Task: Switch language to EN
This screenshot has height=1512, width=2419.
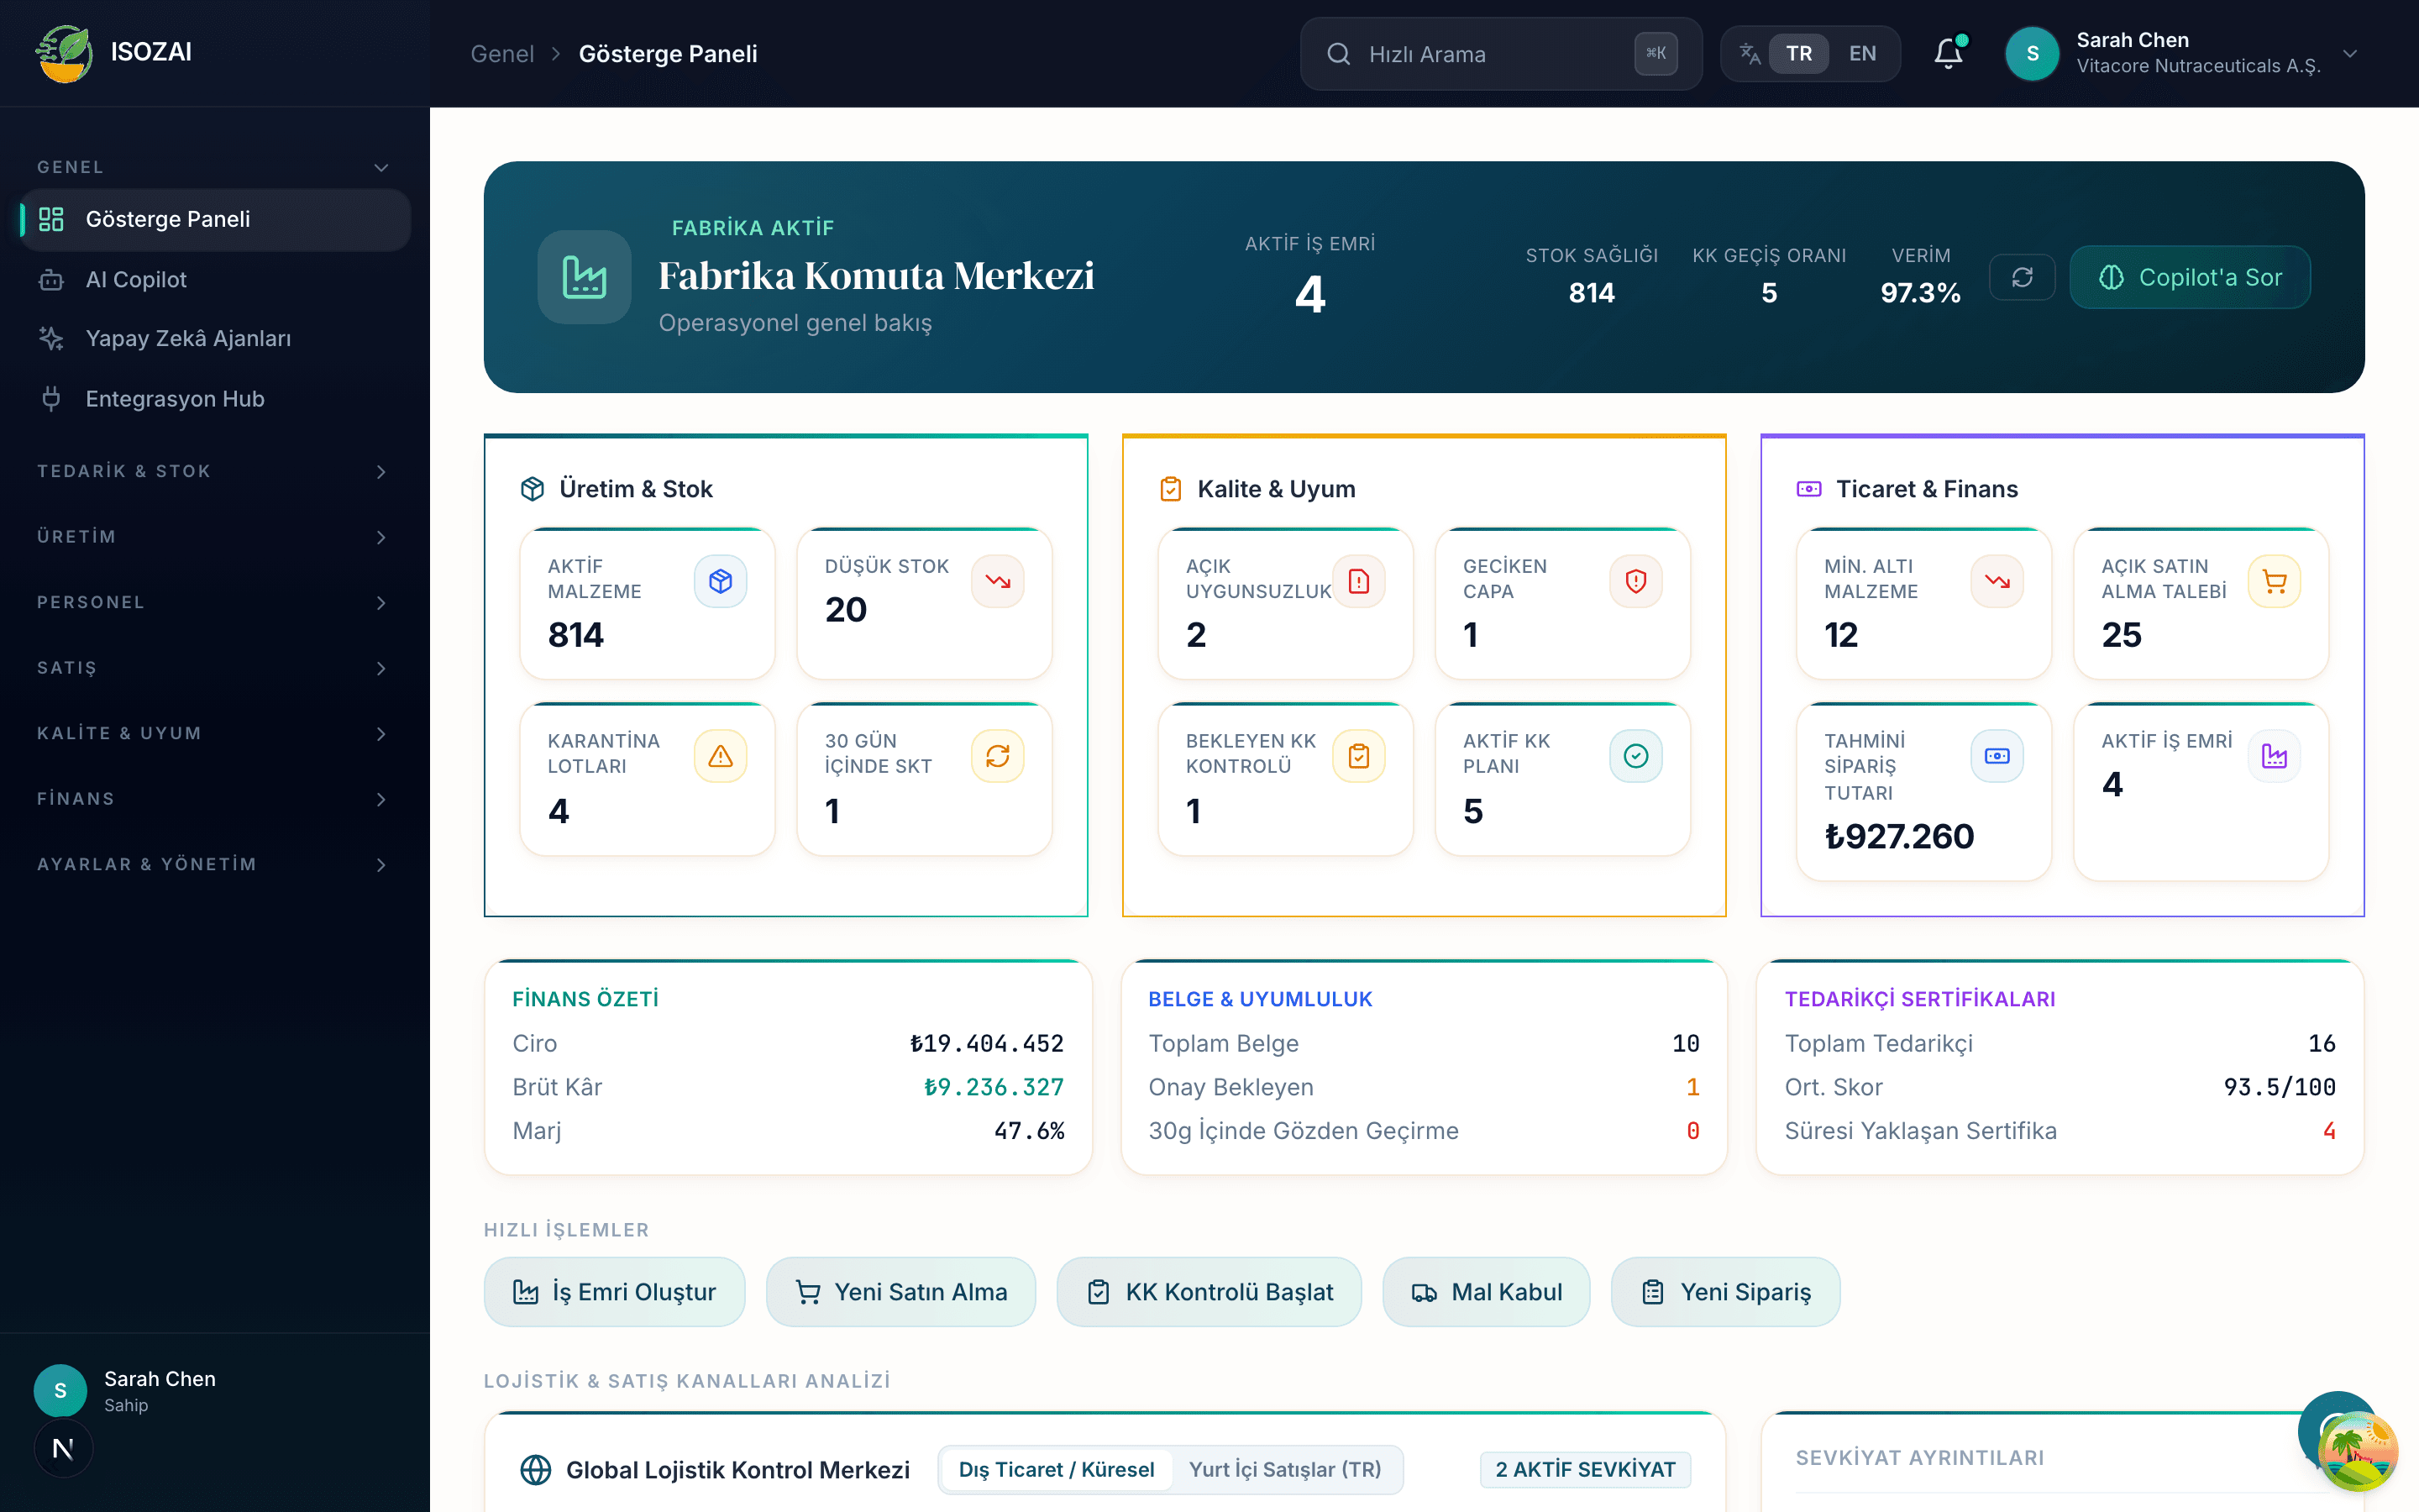Action: (1862, 54)
